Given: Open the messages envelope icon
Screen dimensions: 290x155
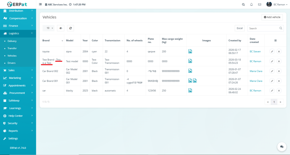Looking at the screenshot, I should point(259,5).
